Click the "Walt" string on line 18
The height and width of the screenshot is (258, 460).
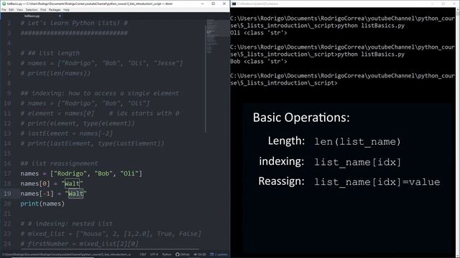tap(72, 183)
